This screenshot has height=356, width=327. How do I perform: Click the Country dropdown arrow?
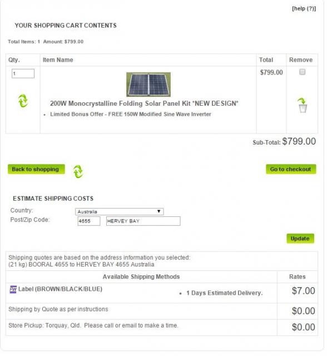159,211
